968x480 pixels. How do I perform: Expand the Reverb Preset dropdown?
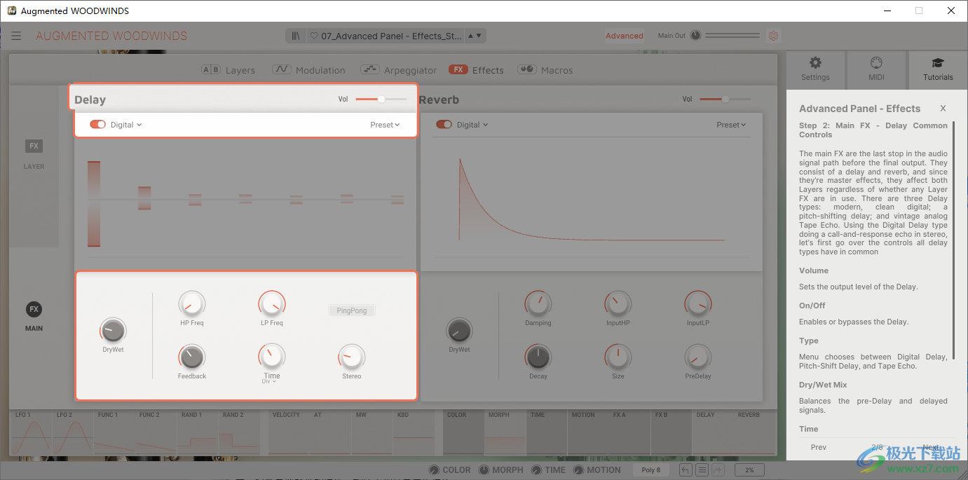pos(732,125)
